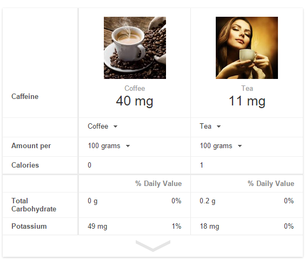Click the woman drinking tea thumbnail
The image size is (305, 259).
(x=247, y=48)
